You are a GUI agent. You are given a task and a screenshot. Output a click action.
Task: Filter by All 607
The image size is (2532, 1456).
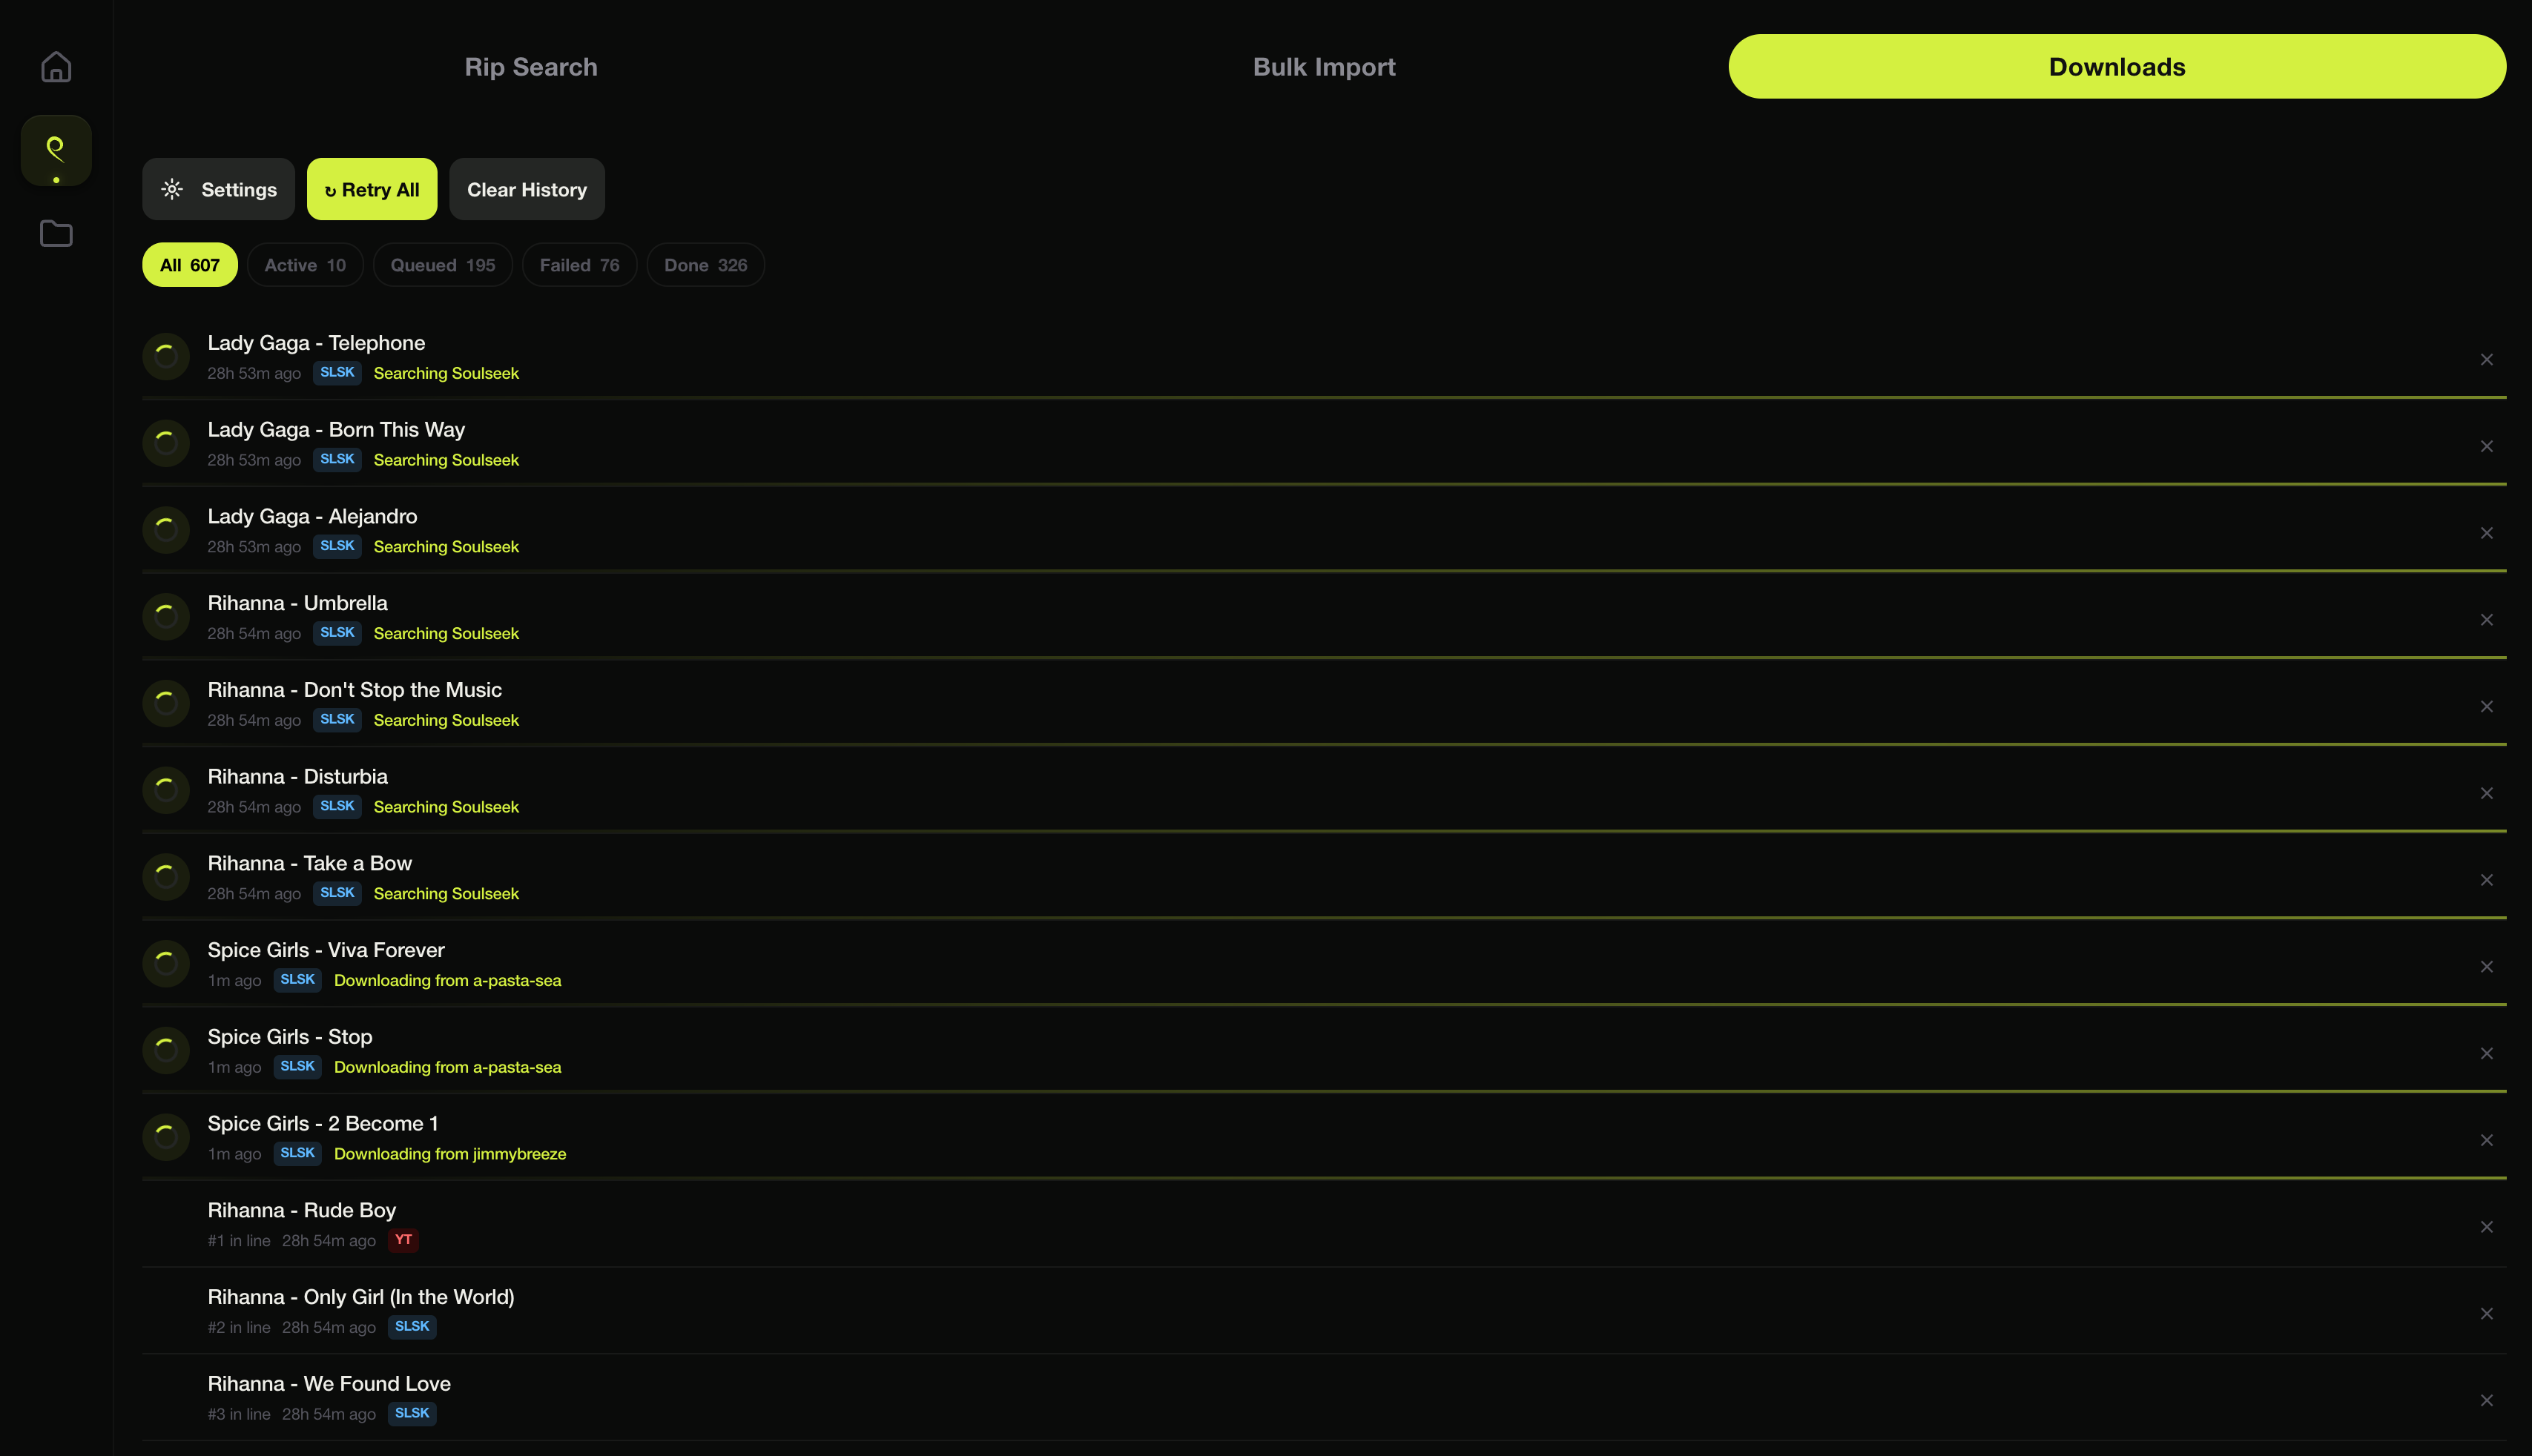tap(190, 265)
